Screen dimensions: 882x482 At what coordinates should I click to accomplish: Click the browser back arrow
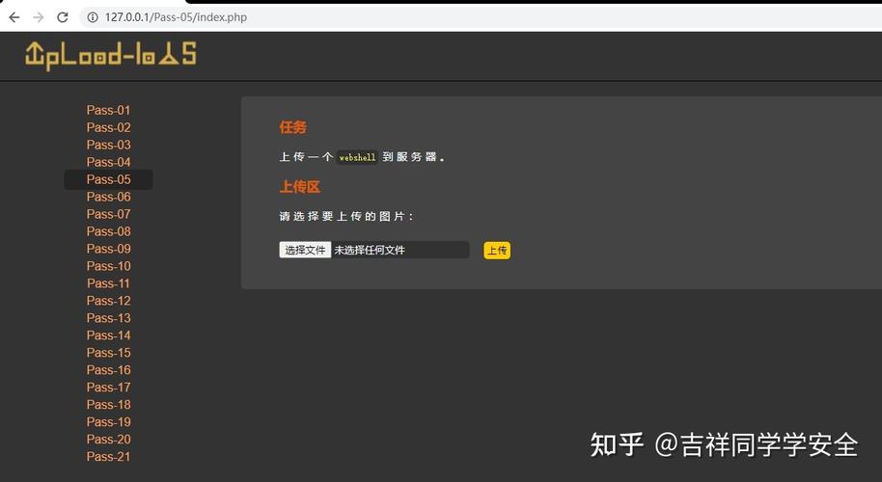coord(14,17)
